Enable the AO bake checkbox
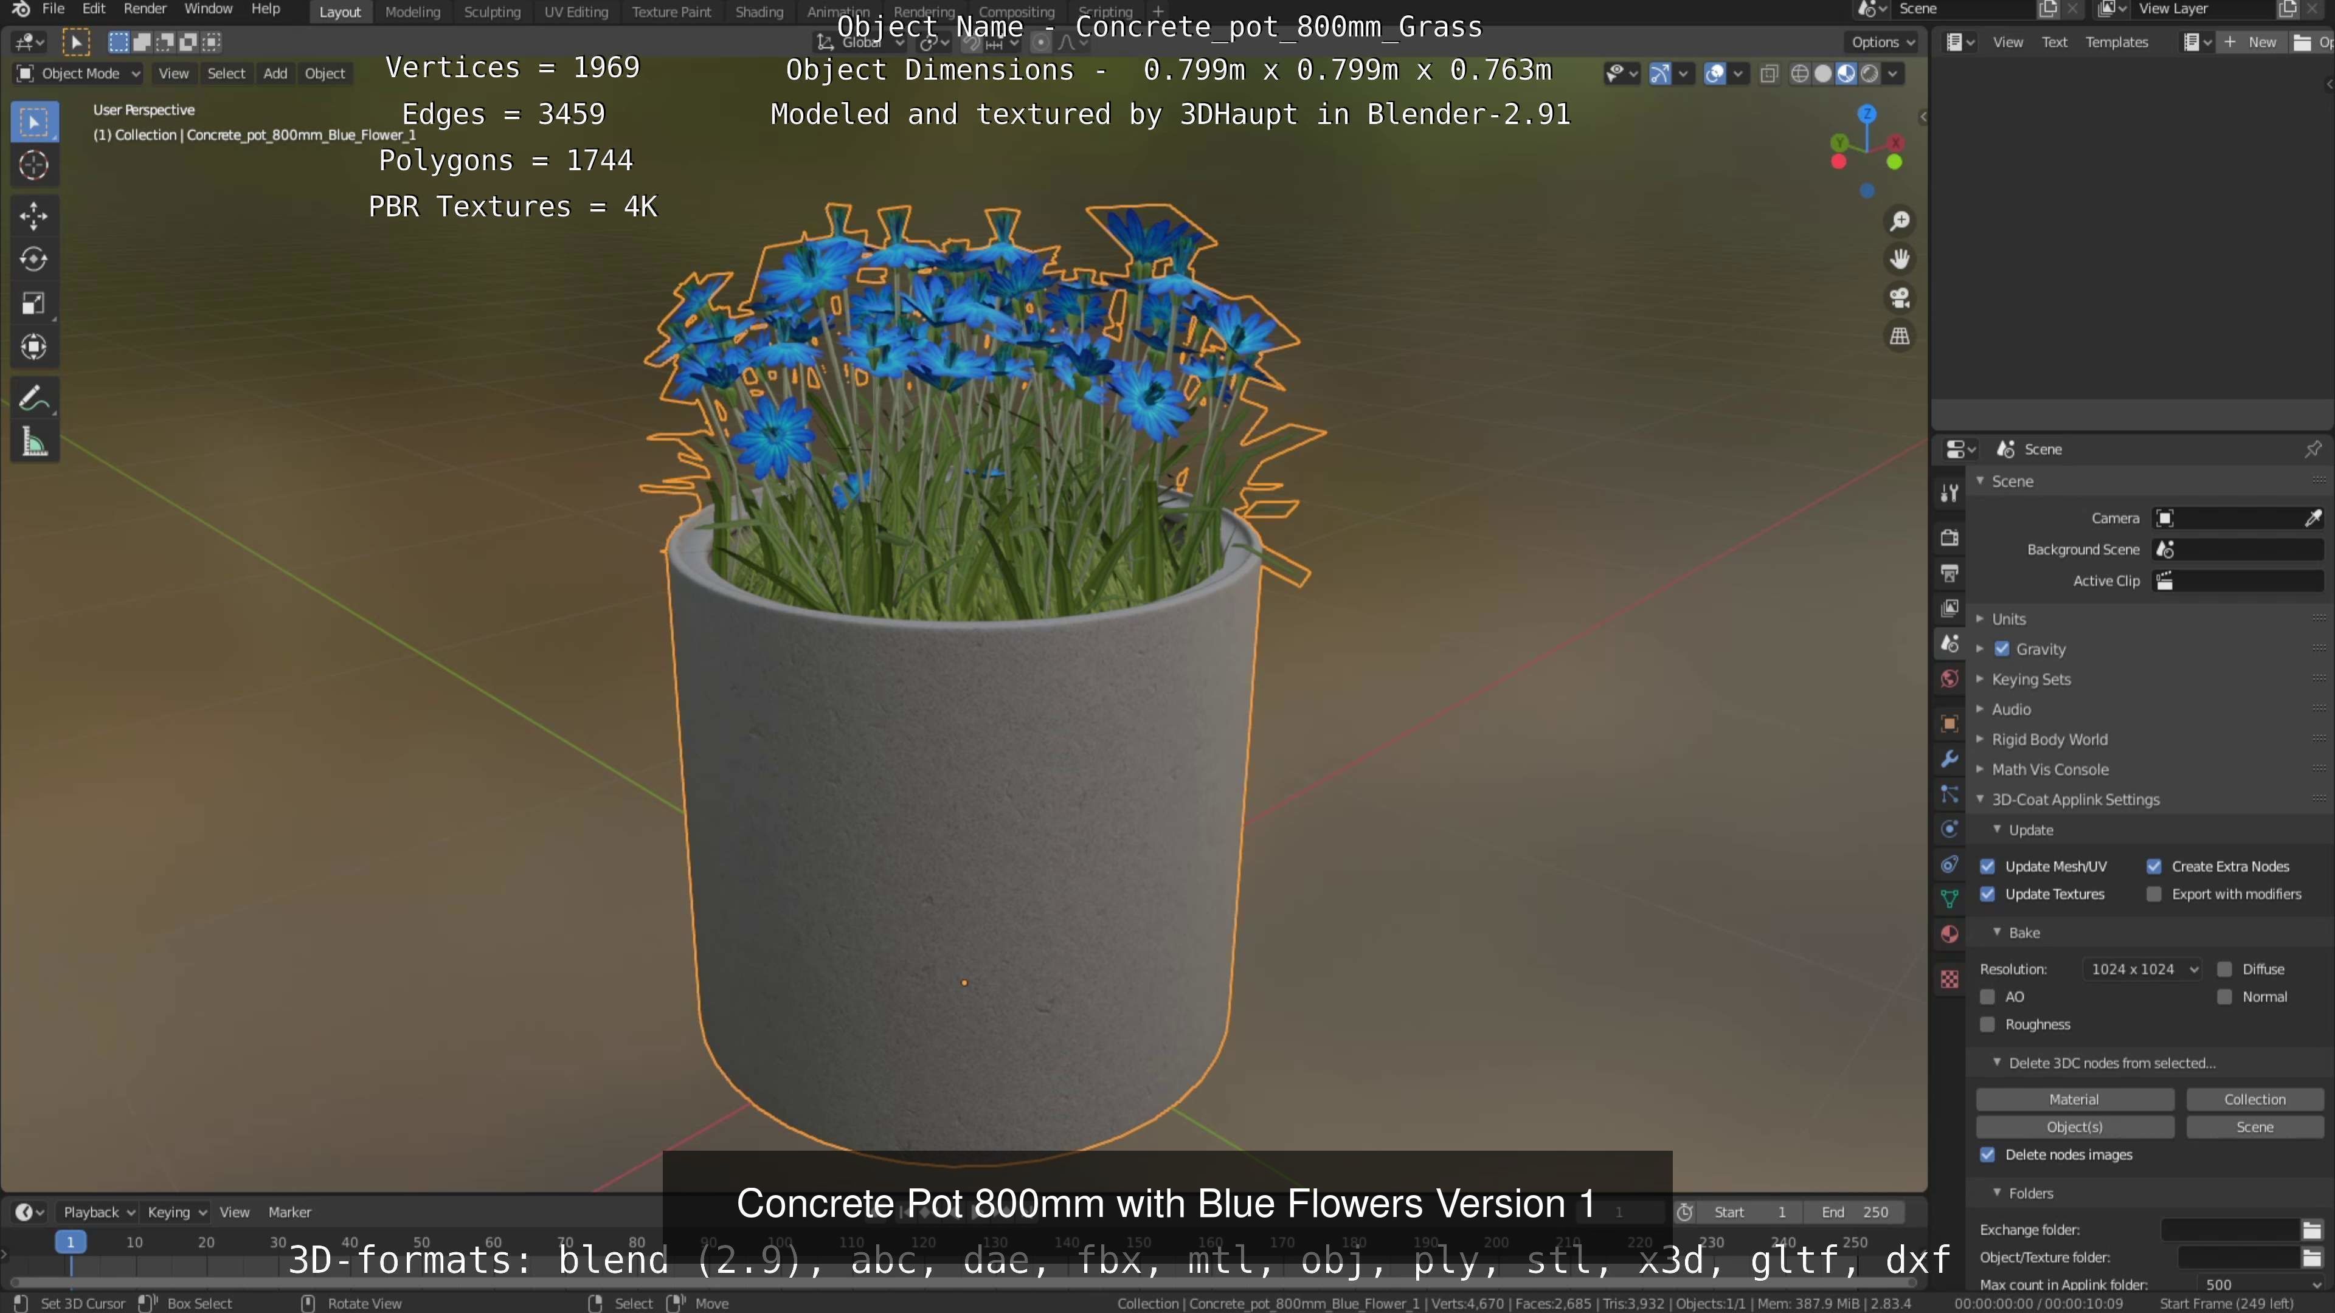 [x=1987, y=997]
